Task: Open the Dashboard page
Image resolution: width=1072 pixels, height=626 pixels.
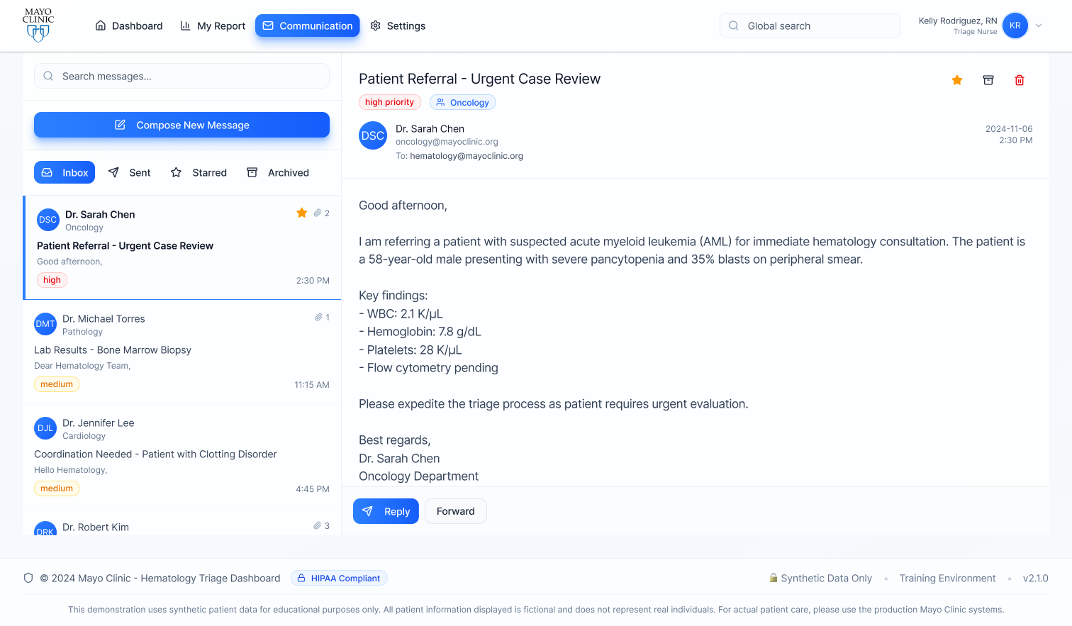Action: [129, 26]
